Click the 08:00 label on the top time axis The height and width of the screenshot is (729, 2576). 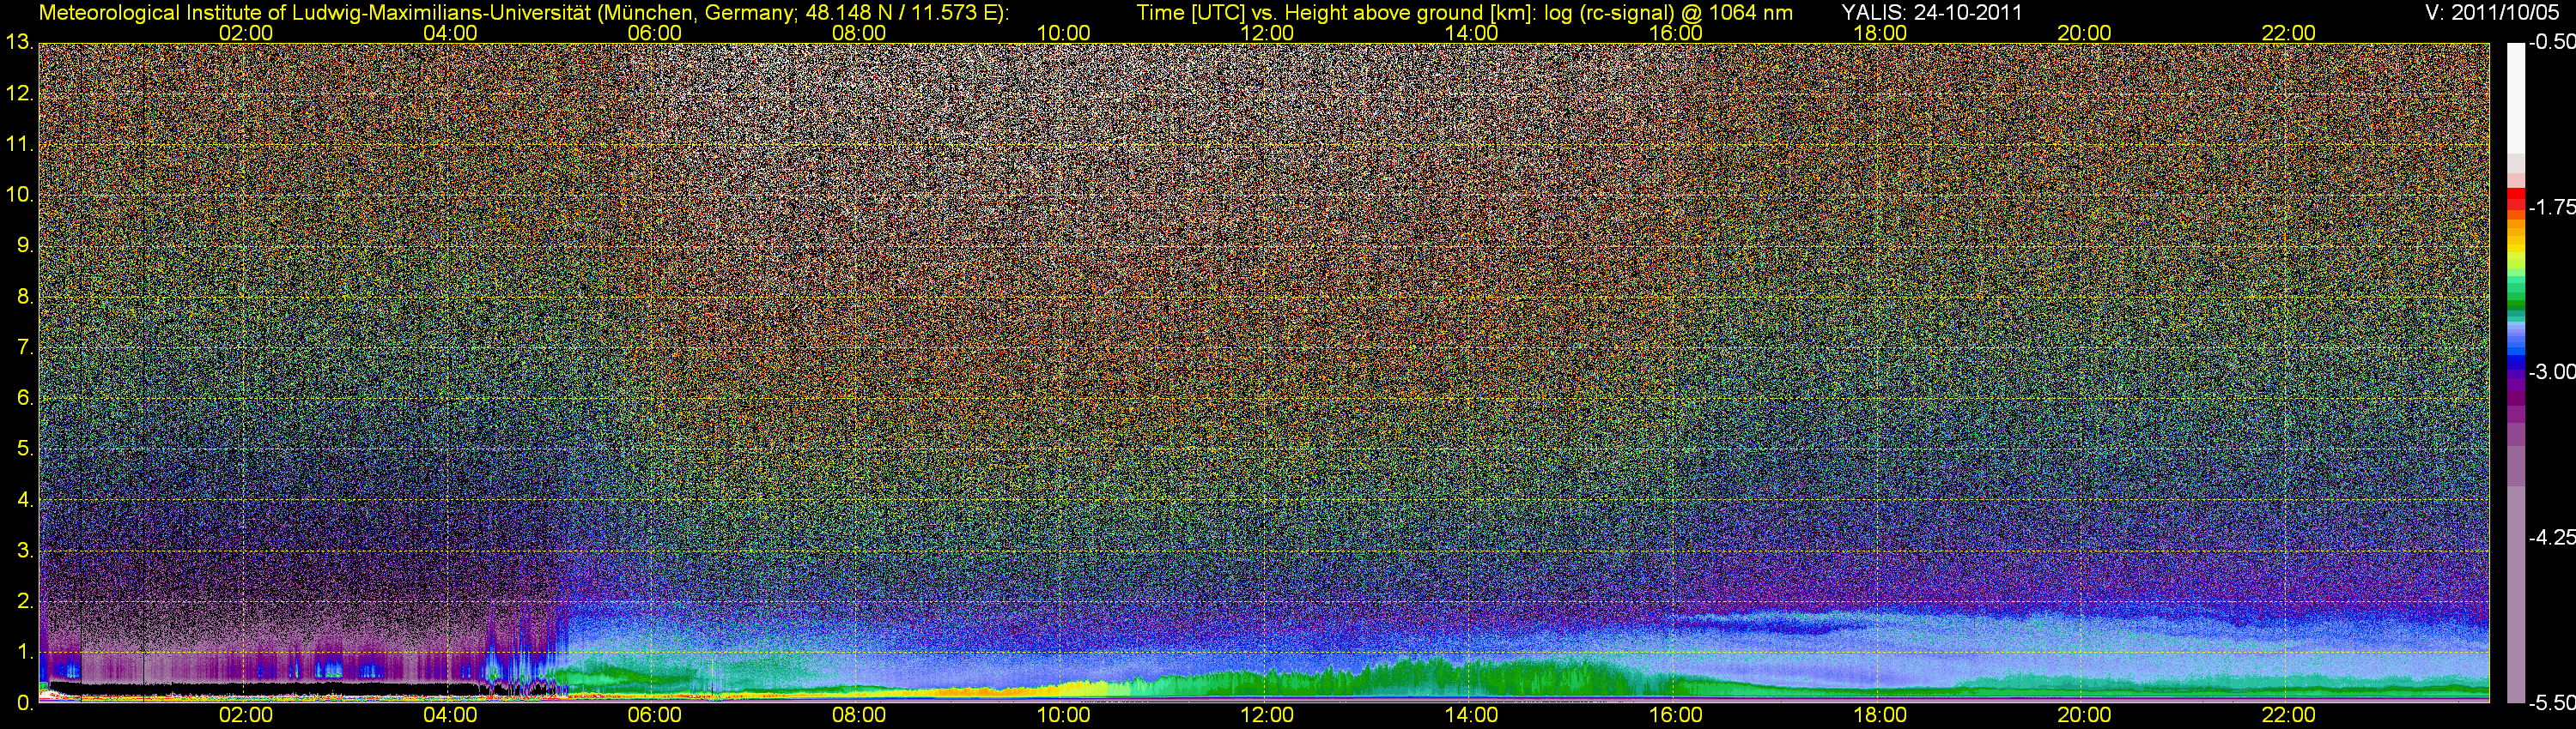pos(859,33)
